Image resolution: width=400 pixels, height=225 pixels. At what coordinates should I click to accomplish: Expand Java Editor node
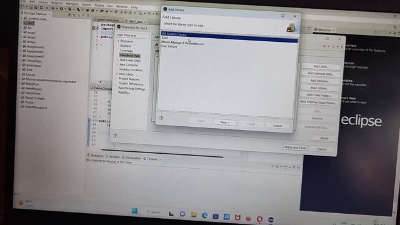click(117, 74)
